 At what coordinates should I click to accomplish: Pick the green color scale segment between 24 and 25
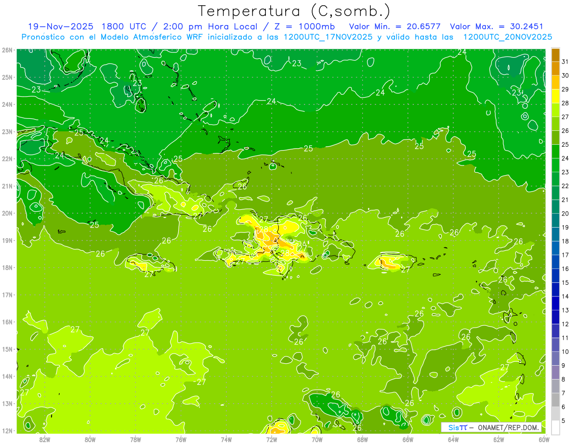pos(555,151)
